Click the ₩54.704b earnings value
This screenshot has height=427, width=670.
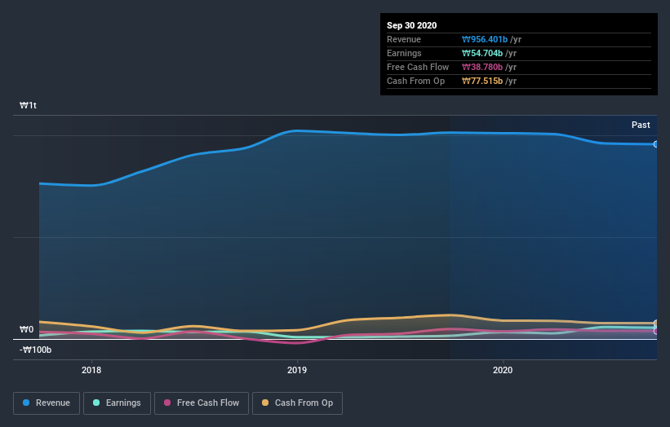[482, 53]
